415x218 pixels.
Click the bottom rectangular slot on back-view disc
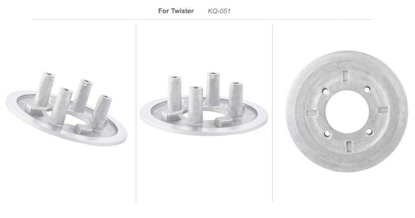pyautogui.click(x=349, y=146)
